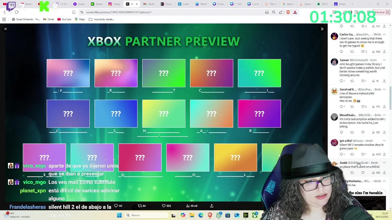The width and height of the screenshot is (392, 220).
Task: Share the Xbox post via share icon
Action: [212, 206]
